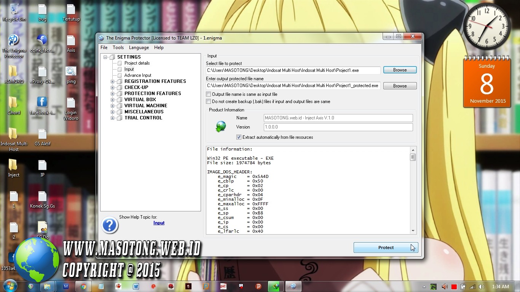Image resolution: width=520 pixels, height=292 pixels.
Task: Open the Tertutup file icon
Action: coord(71,12)
